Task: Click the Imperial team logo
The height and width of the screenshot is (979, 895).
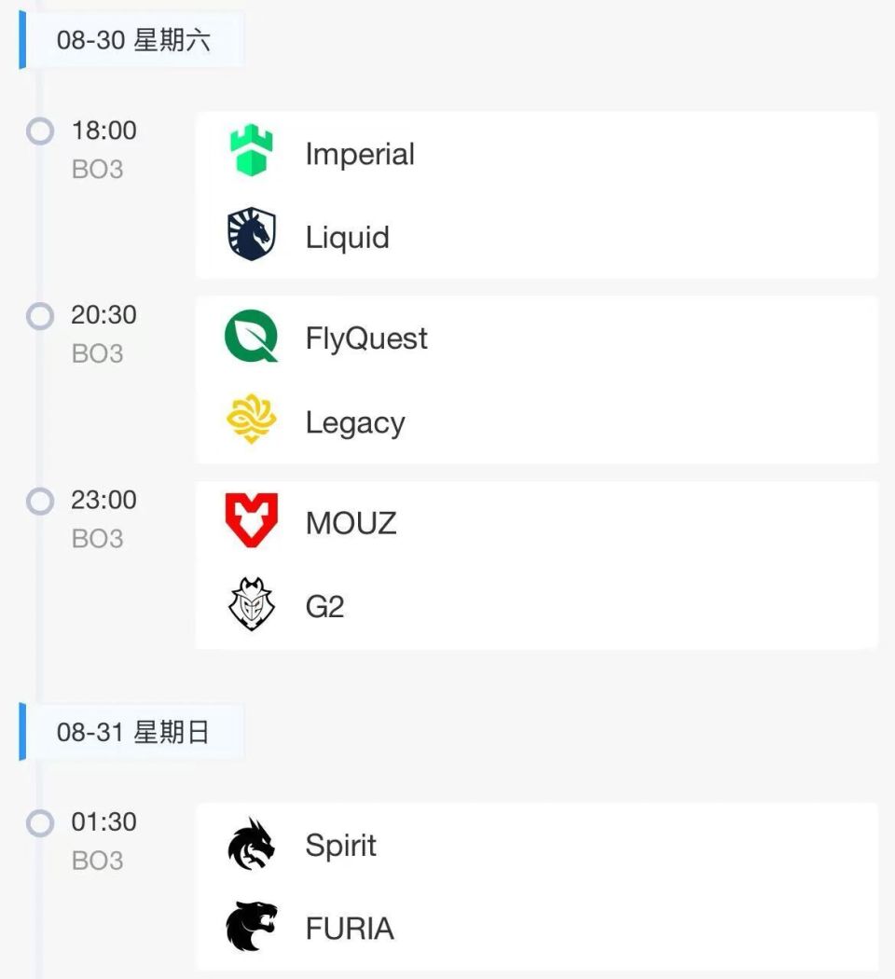Action: click(x=252, y=153)
